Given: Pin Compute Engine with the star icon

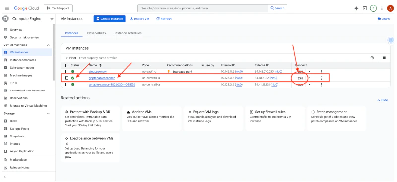Looking at the screenshot, I should pyautogui.click(x=52, y=19).
